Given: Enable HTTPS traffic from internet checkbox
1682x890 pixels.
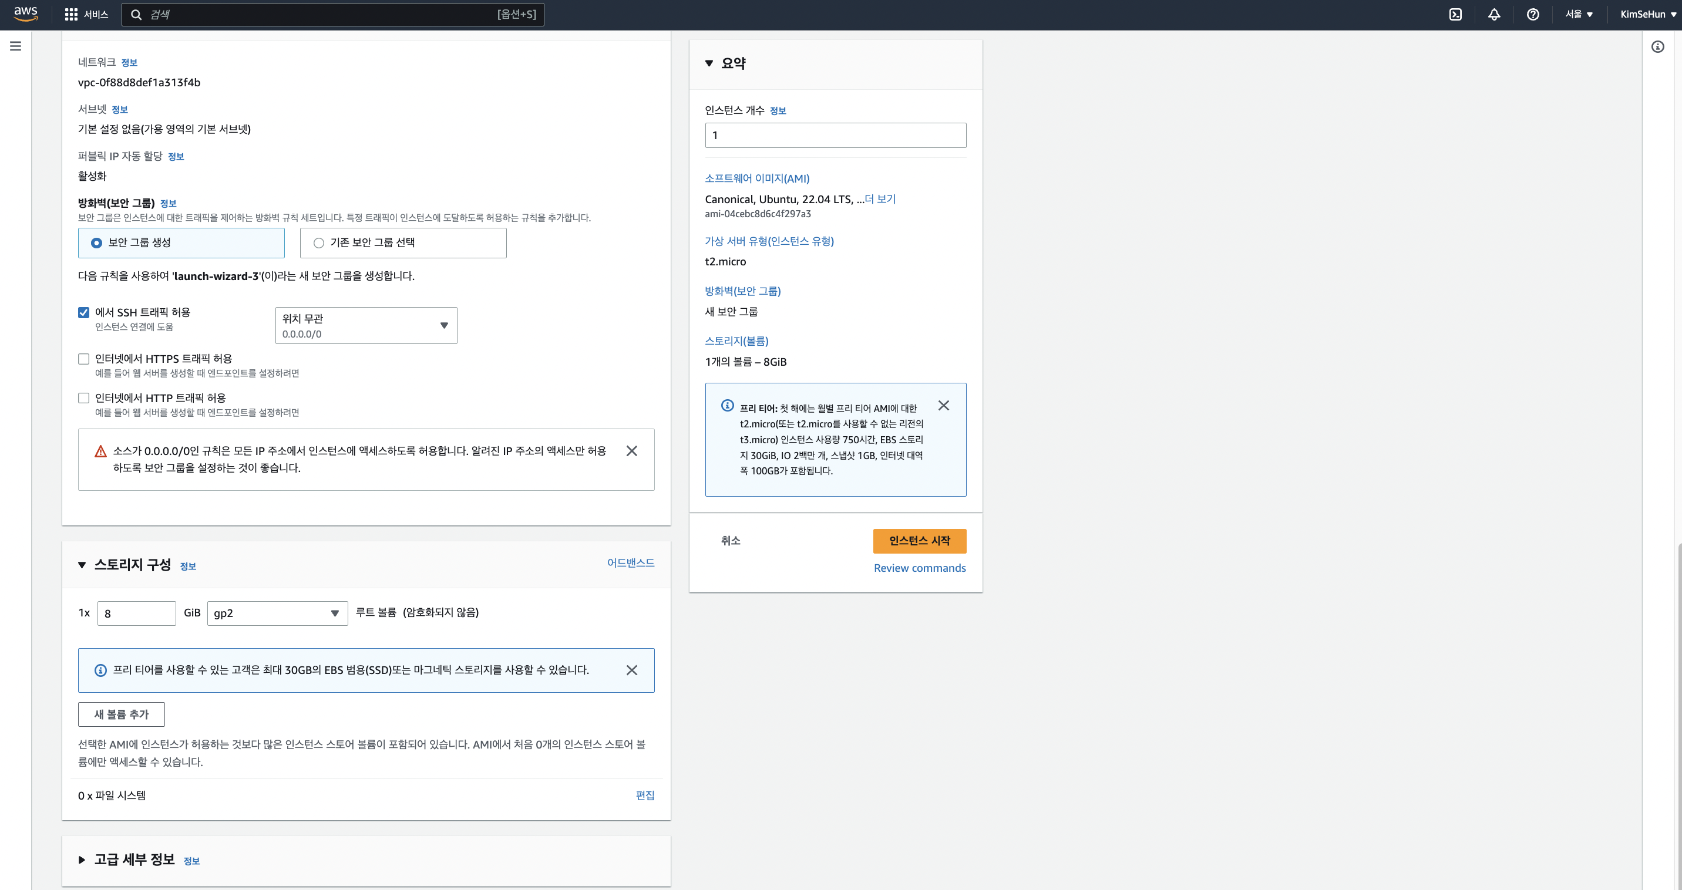Looking at the screenshot, I should click(x=83, y=359).
